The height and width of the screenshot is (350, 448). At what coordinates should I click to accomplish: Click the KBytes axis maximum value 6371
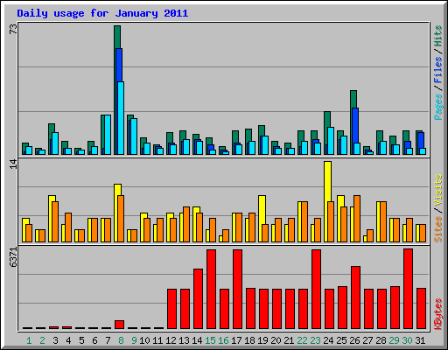point(13,257)
